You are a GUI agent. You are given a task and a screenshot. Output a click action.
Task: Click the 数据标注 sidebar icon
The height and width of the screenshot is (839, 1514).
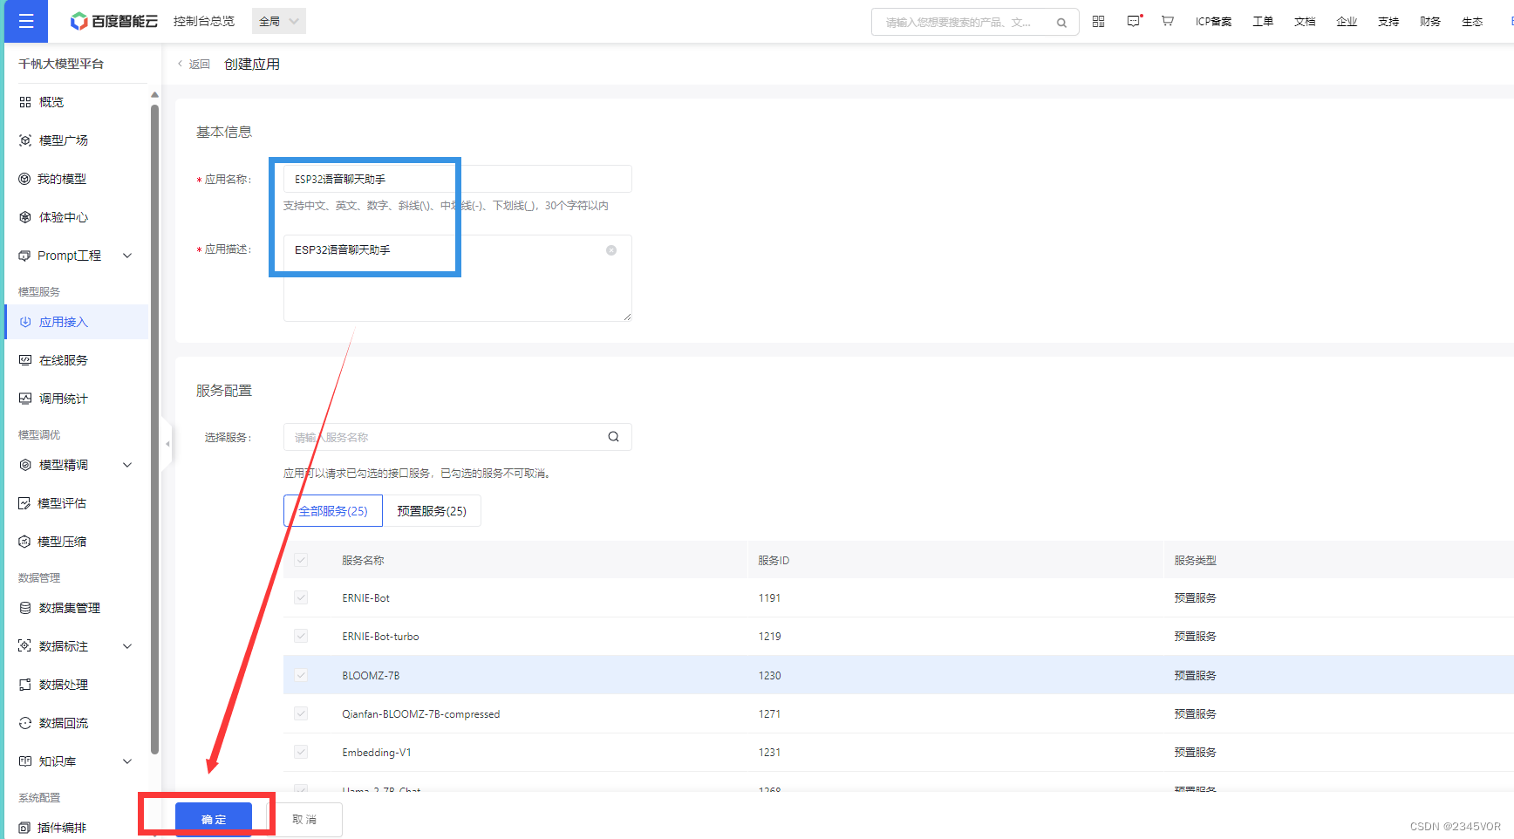24,646
